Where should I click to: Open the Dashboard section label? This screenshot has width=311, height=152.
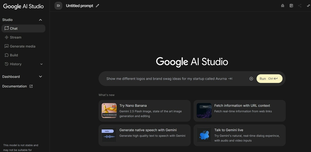pos(11,77)
